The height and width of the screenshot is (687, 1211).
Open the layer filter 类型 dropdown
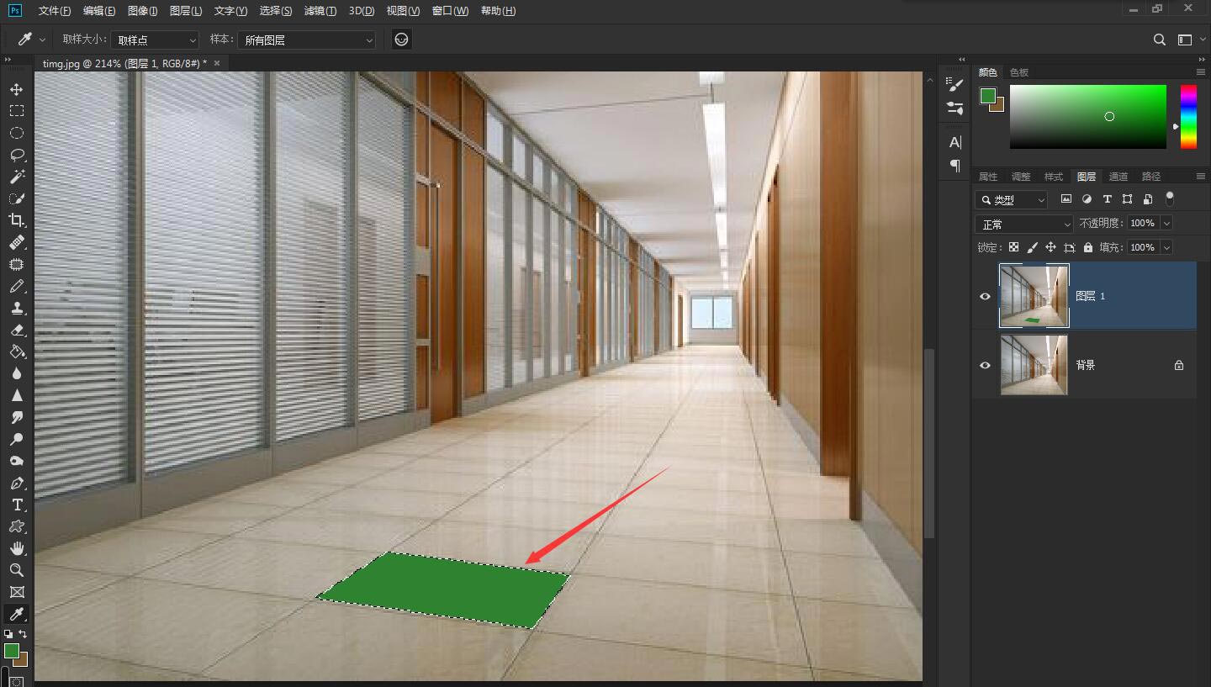(x=1012, y=199)
